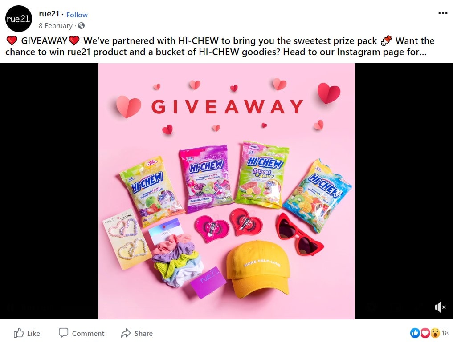Open the 8 February post timestamp
453x343 pixels.
click(56, 26)
